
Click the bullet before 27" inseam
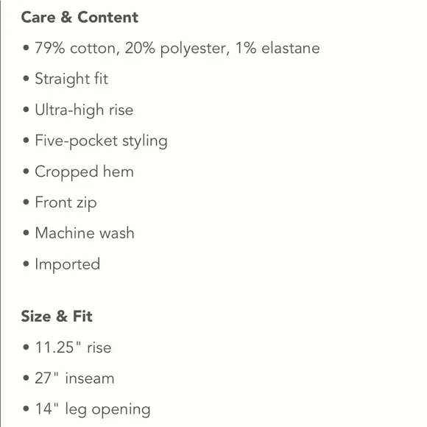click(x=27, y=378)
